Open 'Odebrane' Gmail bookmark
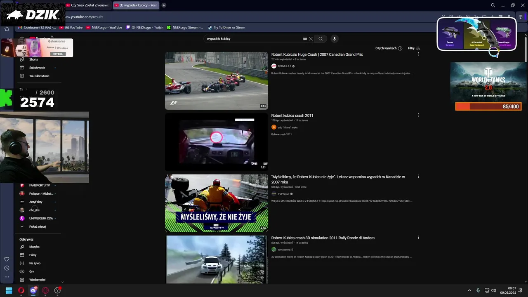This screenshot has height=297, width=528. [37, 27]
